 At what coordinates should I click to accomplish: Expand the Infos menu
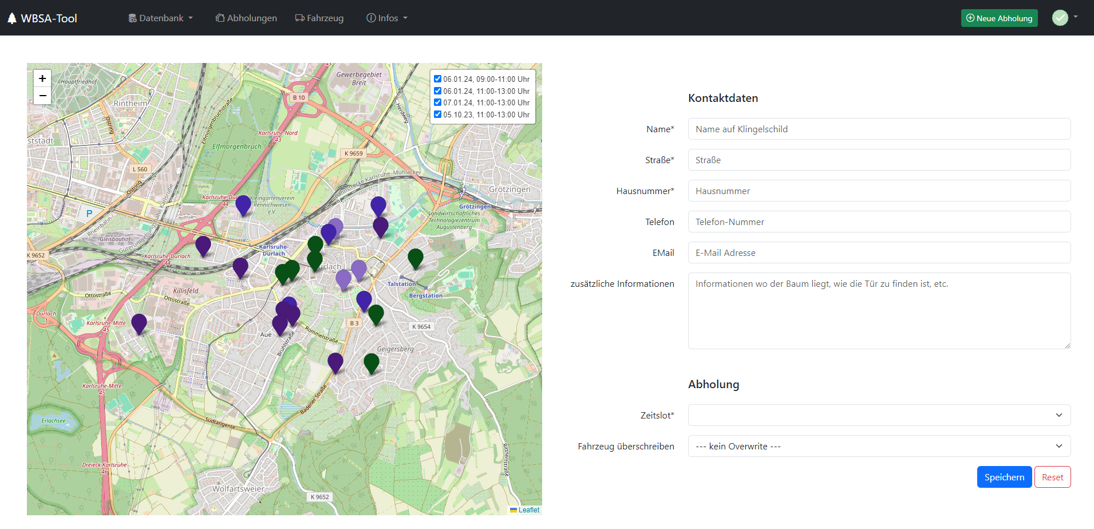coord(387,18)
